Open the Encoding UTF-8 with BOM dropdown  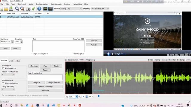coord(100,9)
